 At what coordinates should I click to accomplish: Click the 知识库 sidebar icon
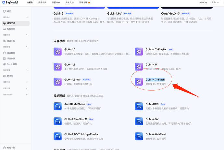(5, 76)
